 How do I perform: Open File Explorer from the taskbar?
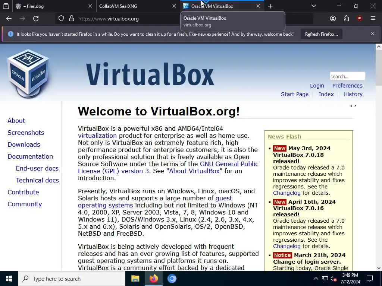click(135, 279)
